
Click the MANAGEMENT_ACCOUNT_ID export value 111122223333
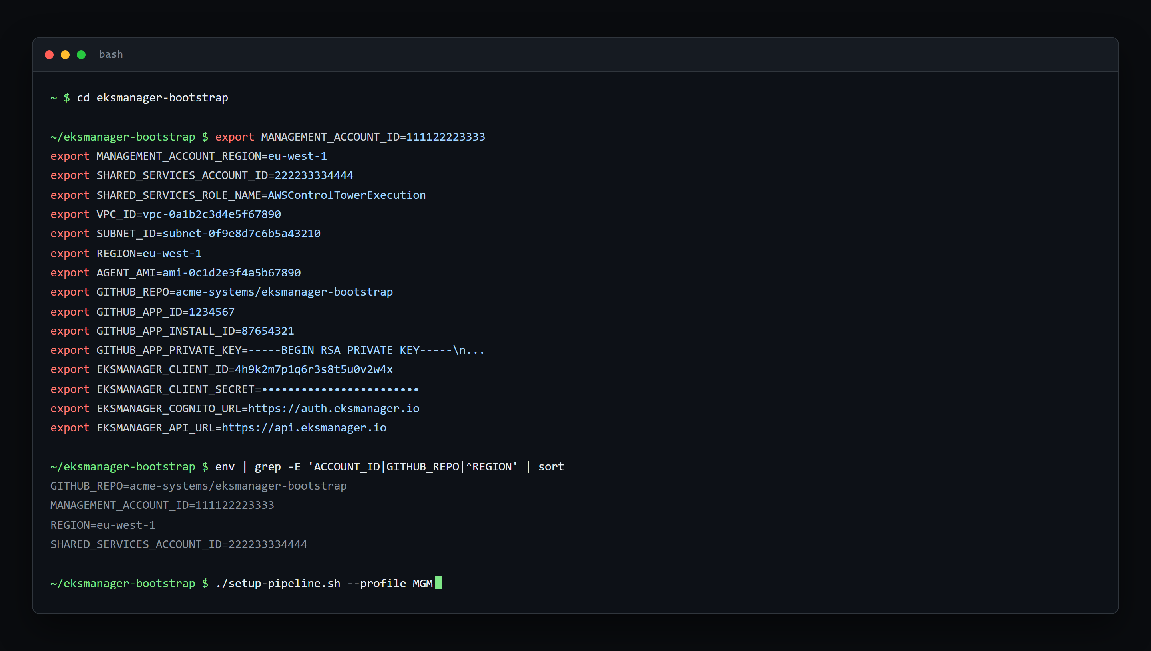446,137
